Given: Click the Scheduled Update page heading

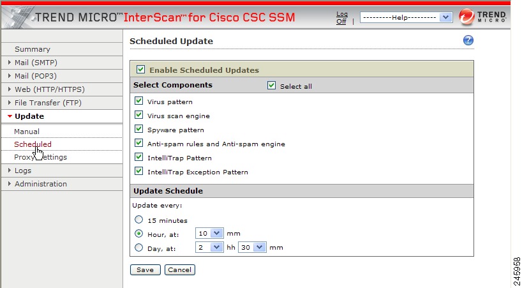Looking at the screenshot, I should (171, 42).
